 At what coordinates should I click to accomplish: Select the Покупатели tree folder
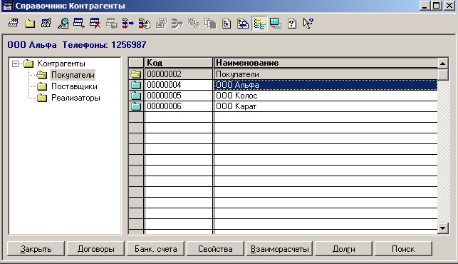point(73,75)
